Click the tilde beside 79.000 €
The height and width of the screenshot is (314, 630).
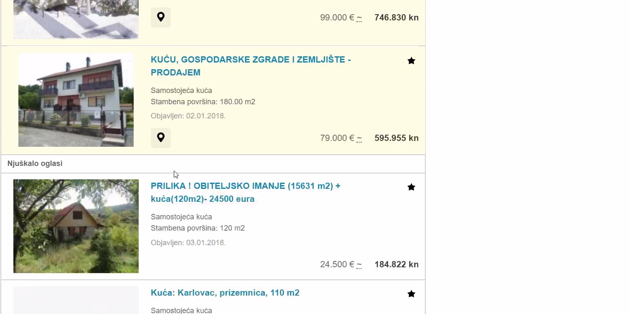[359, 138]
